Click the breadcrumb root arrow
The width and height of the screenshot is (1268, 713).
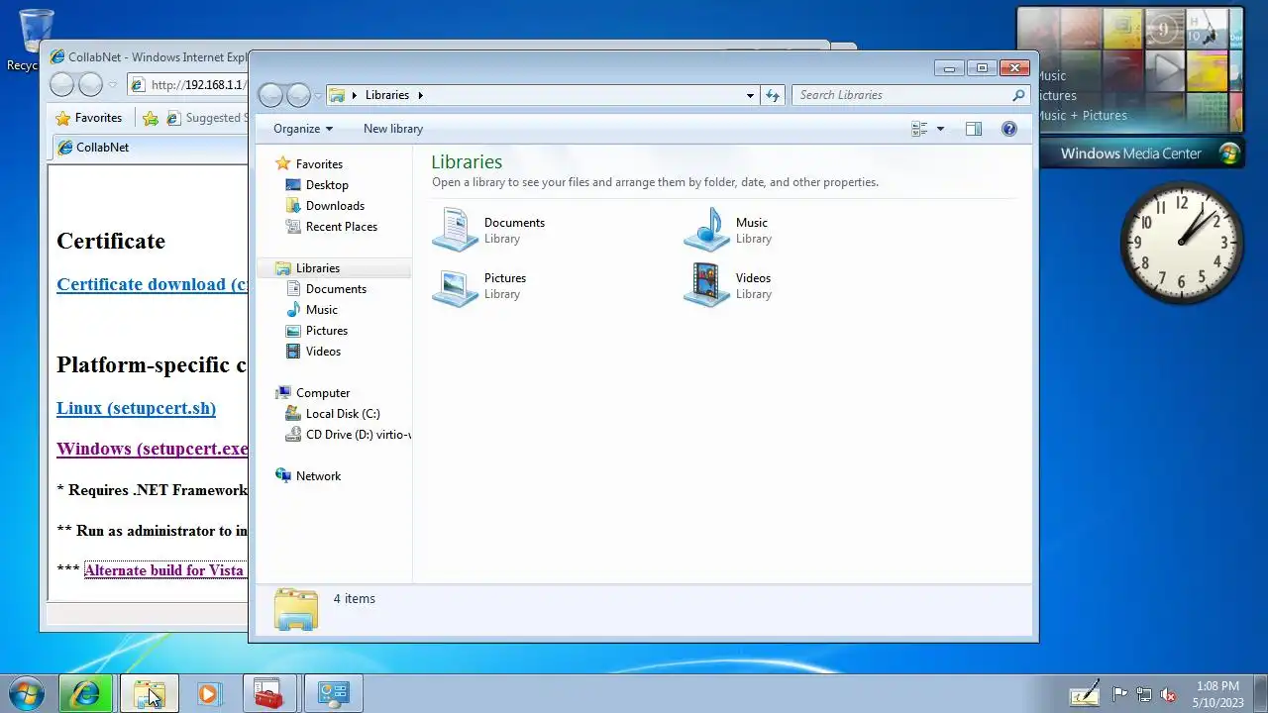[x=355, y=95]
